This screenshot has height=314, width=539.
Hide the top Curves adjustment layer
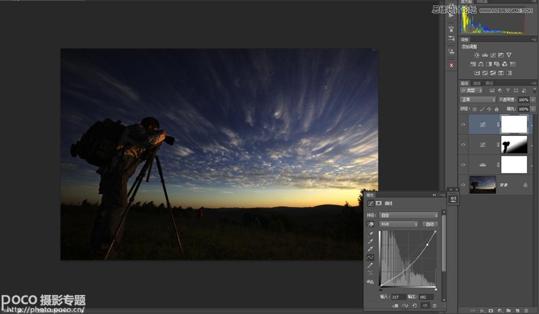point(463,124)
